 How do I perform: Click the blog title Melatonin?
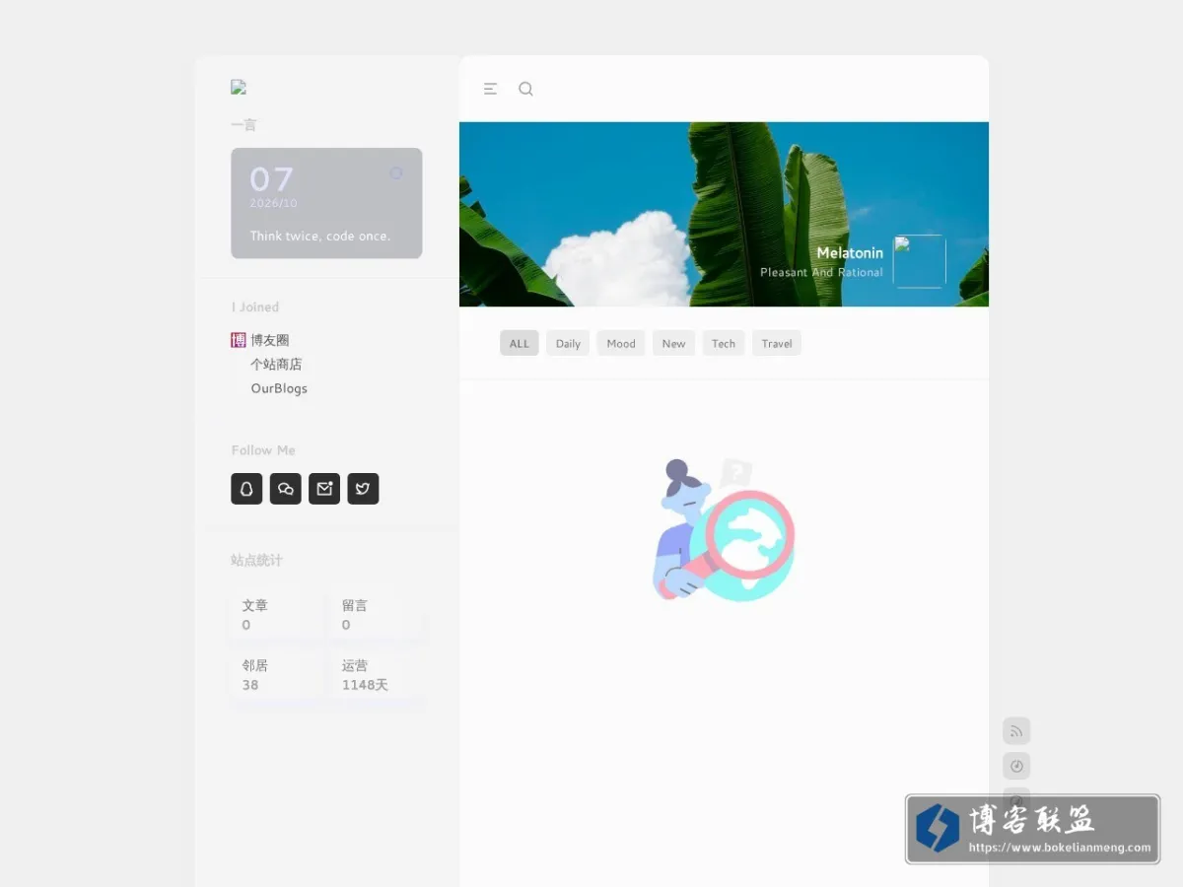click(850, 253)
